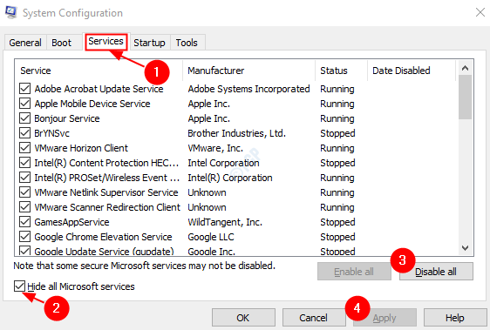
Task: Click the Enable all button
Action: tap(354, 272)
